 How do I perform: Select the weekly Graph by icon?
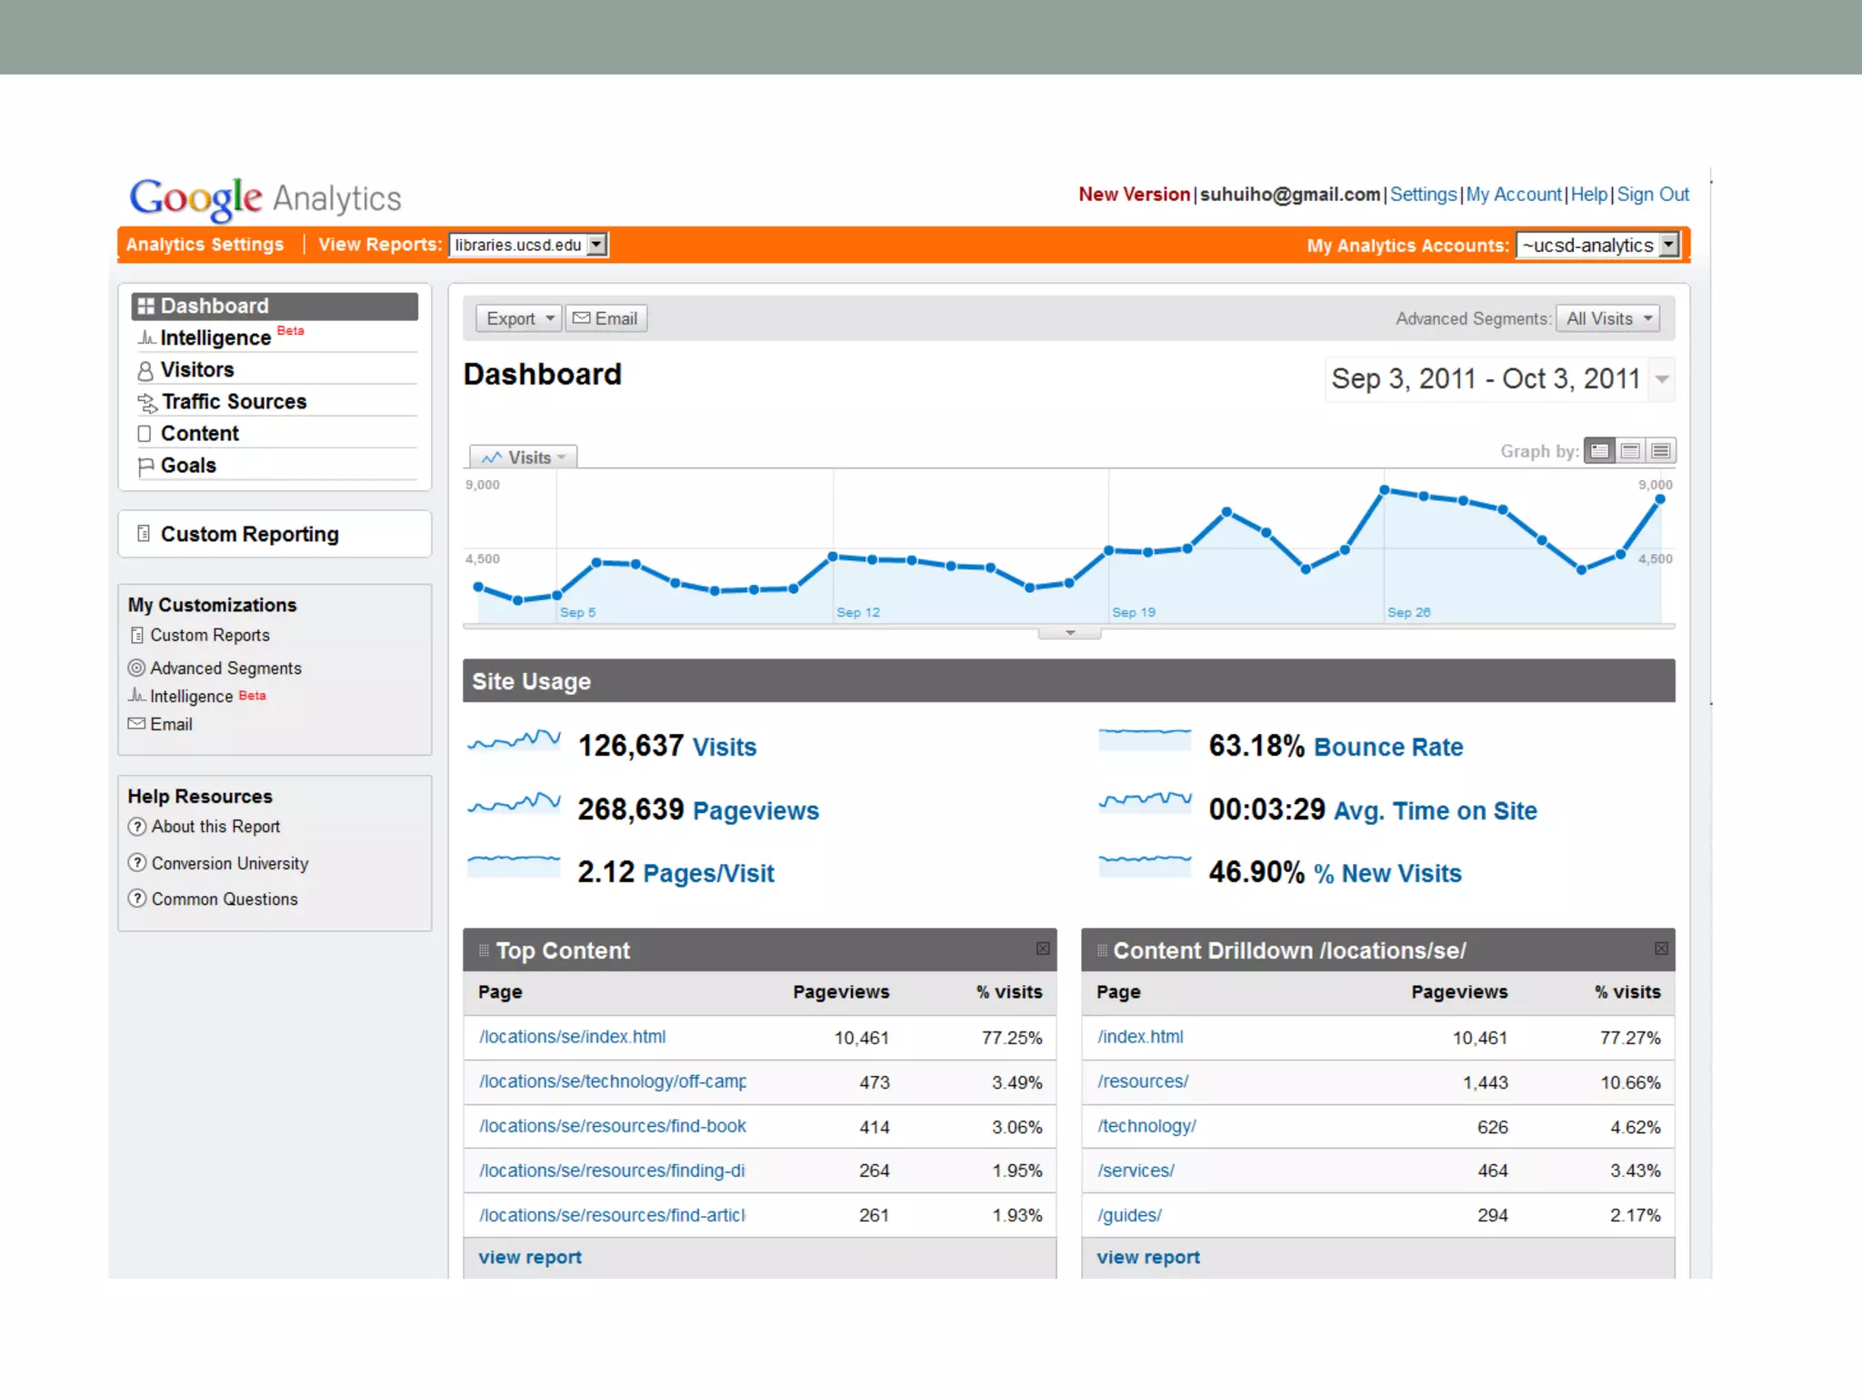(x=1630, y=451)
